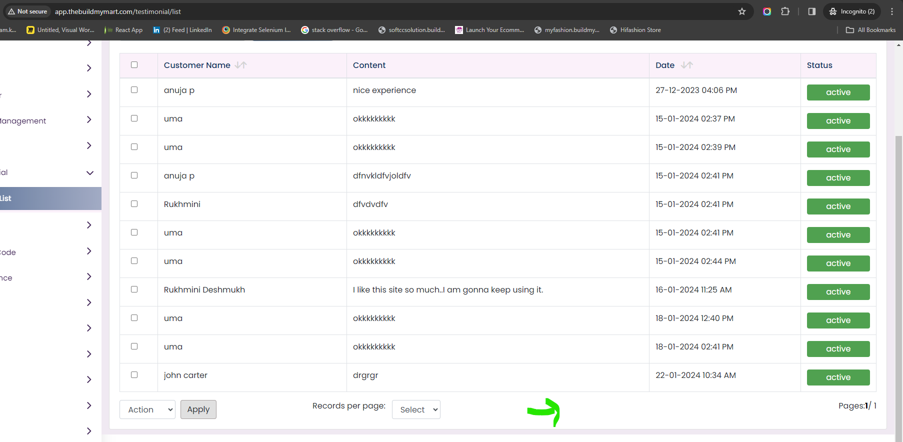
Task: Open the stack overflow Google bookmark
Action: pos(334,30)
